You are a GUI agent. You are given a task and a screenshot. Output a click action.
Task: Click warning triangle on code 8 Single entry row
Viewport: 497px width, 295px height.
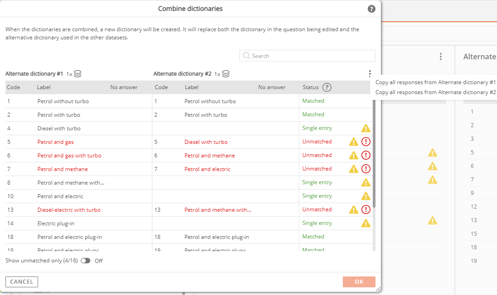[366, 182]
